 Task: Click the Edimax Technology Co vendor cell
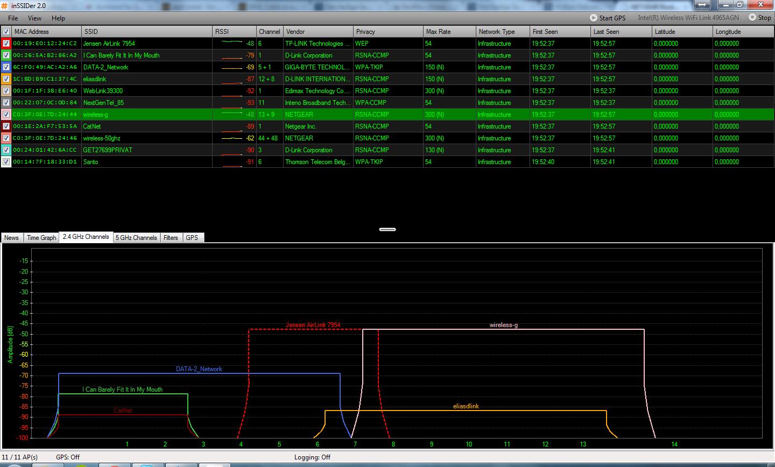tap(319, 91)
